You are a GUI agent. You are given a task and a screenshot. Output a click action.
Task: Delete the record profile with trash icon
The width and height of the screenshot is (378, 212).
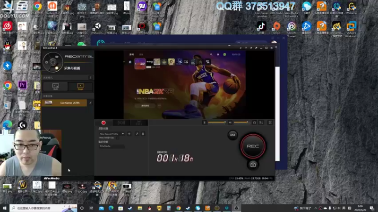143,134
